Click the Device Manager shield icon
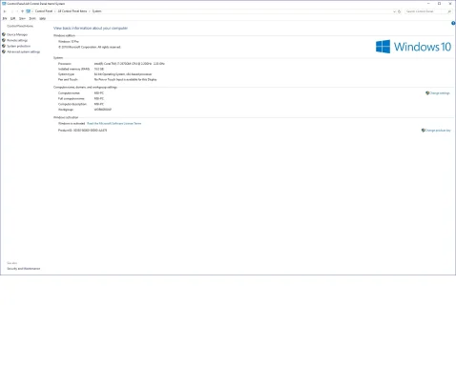 tap(4, 34)
